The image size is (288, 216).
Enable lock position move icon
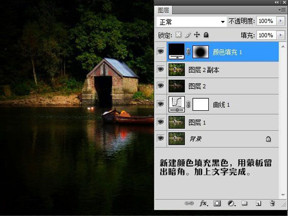[197, 35]
